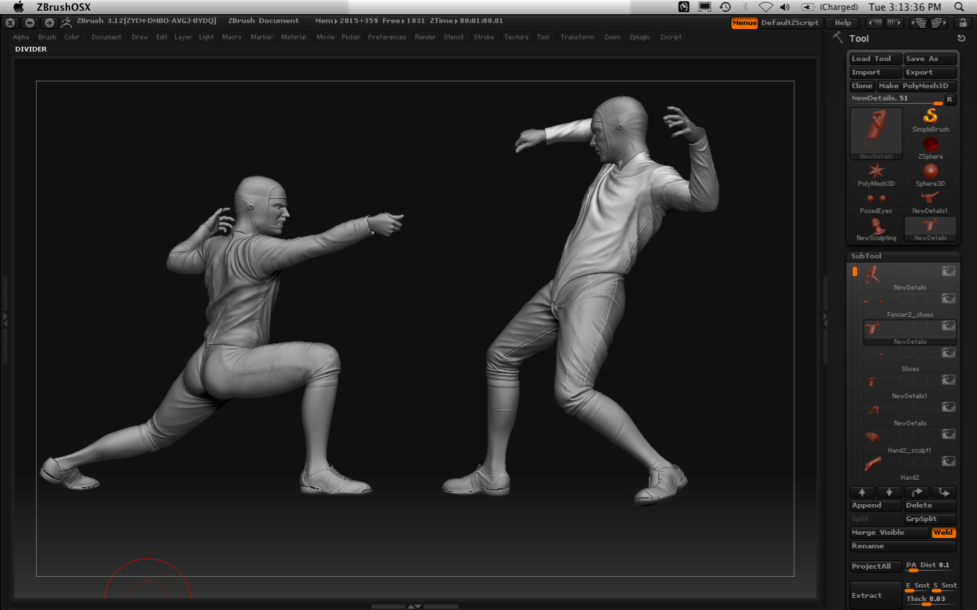Toggle visibility of the NewDetails1 subtool
This screenshot has height=610, width=977.
coord(948,379)
